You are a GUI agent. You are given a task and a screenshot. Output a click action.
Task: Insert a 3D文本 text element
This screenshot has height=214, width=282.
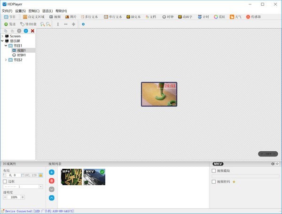click(133, 17)
